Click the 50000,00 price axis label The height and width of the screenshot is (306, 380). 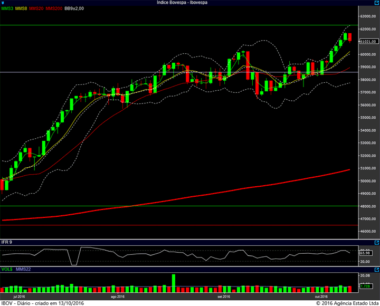[368, 181]
